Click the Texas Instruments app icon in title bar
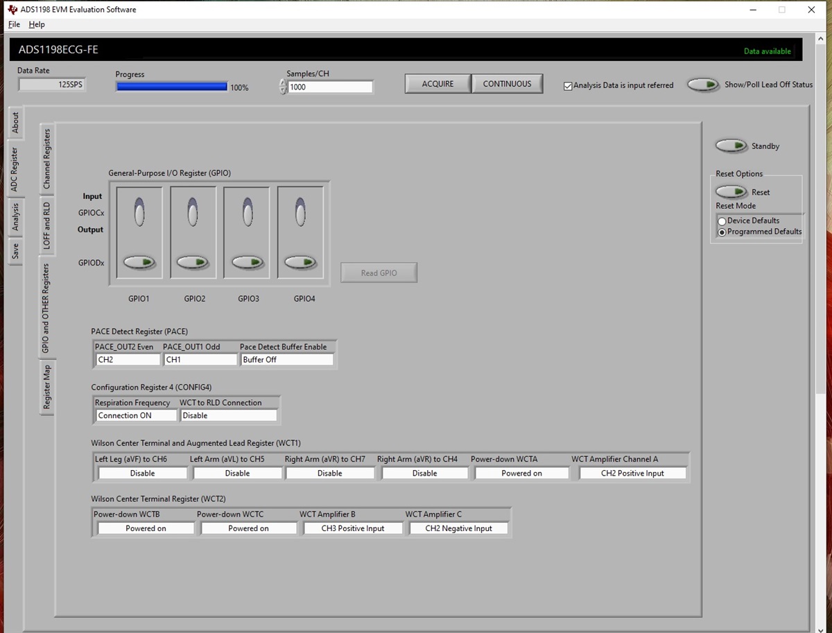The width and height of the screenshot is (832, 633). pyautogui.click(x=12, y=10)
